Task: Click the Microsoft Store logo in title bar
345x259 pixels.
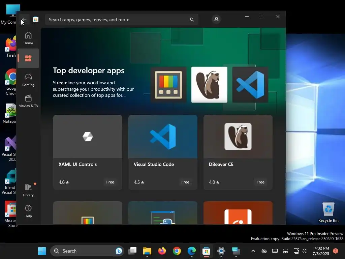Action: click(x=35, y=19)
